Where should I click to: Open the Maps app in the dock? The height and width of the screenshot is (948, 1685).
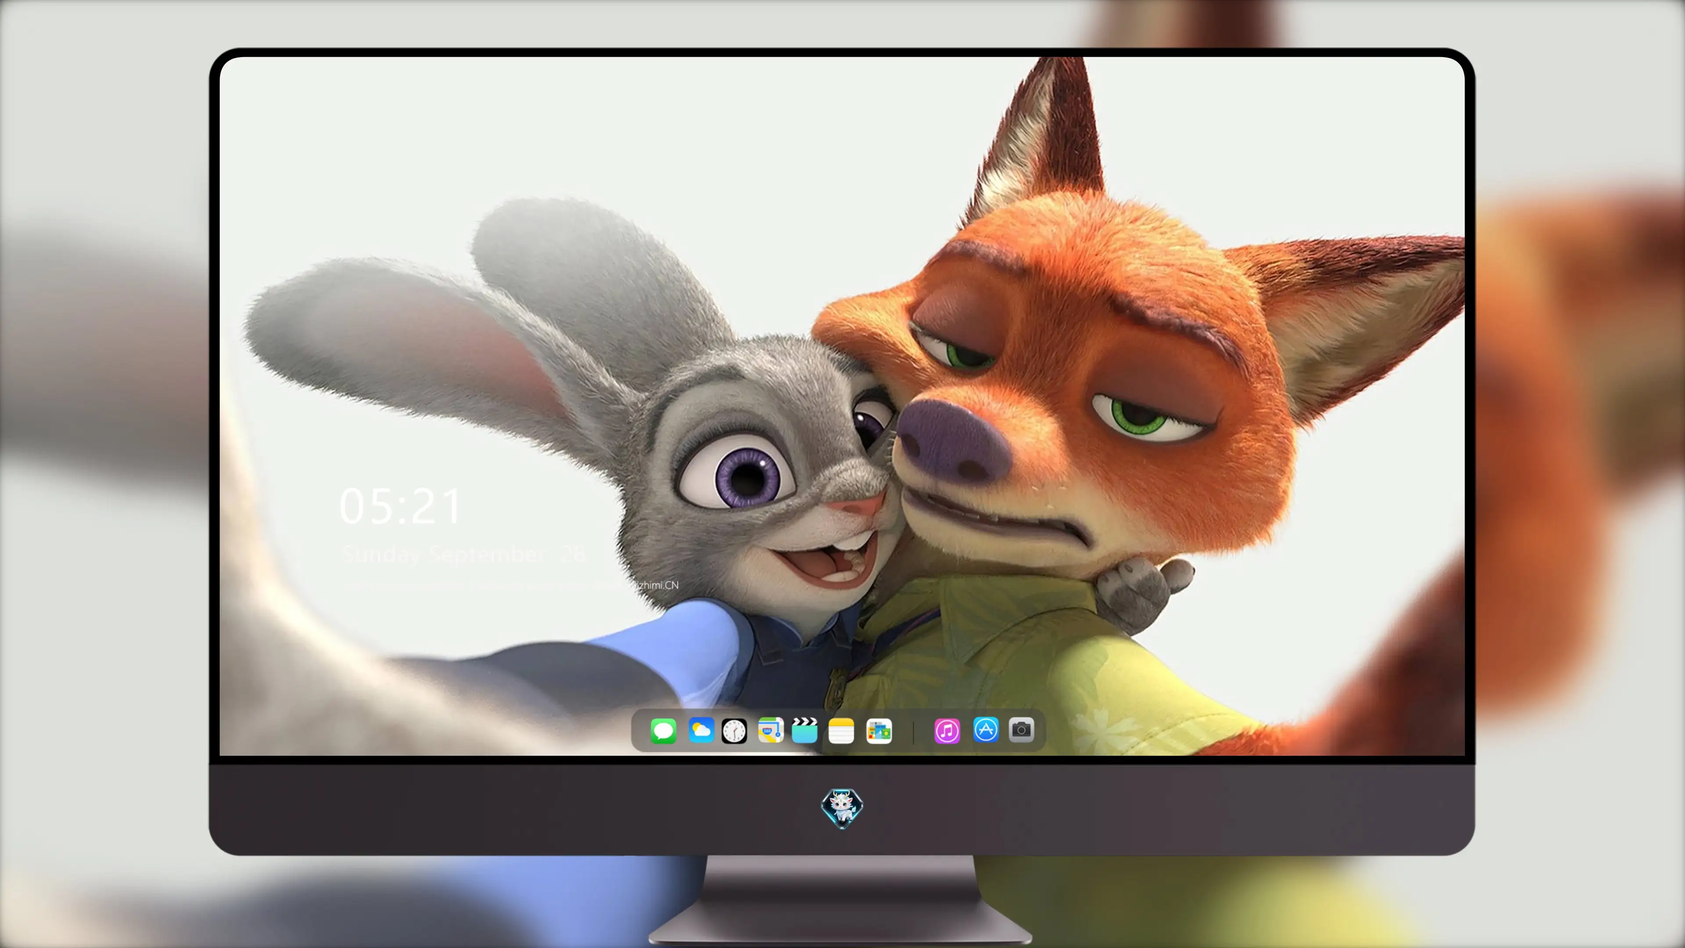point(771,730)
